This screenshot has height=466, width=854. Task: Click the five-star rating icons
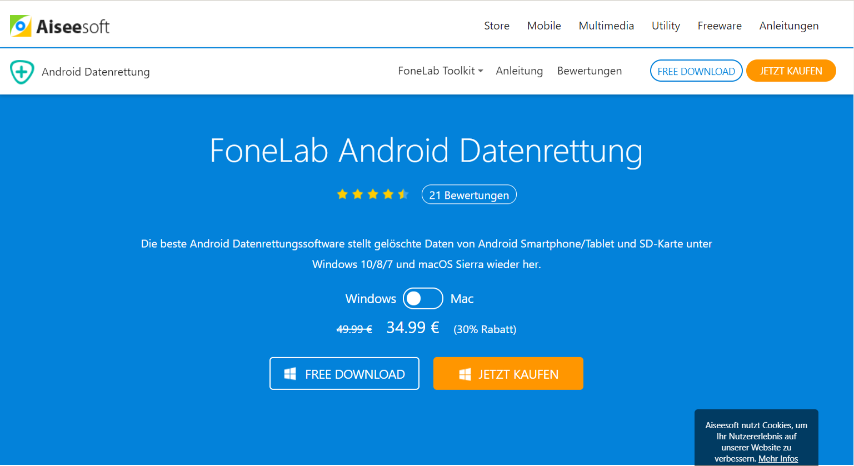(373, 194)
